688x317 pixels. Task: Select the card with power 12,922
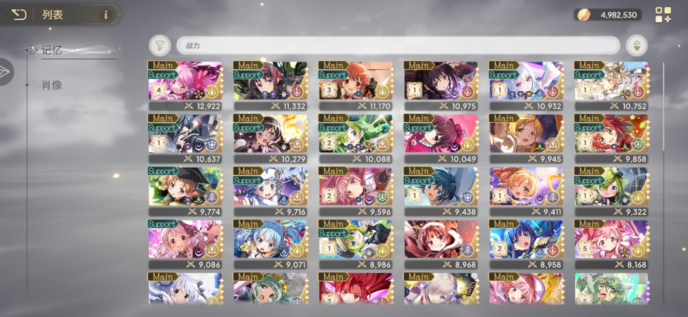(185, 86)
